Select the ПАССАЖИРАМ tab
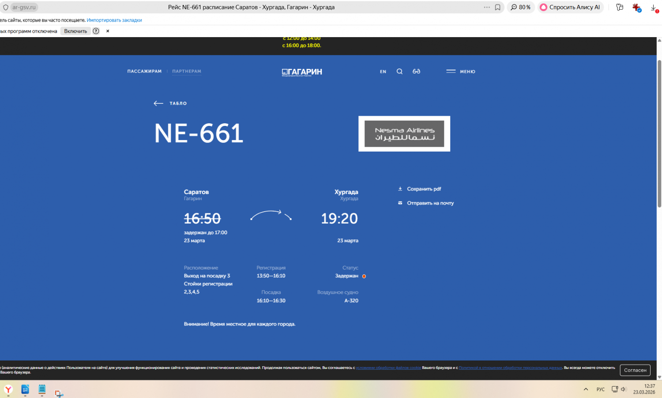 tap(144, 72)
